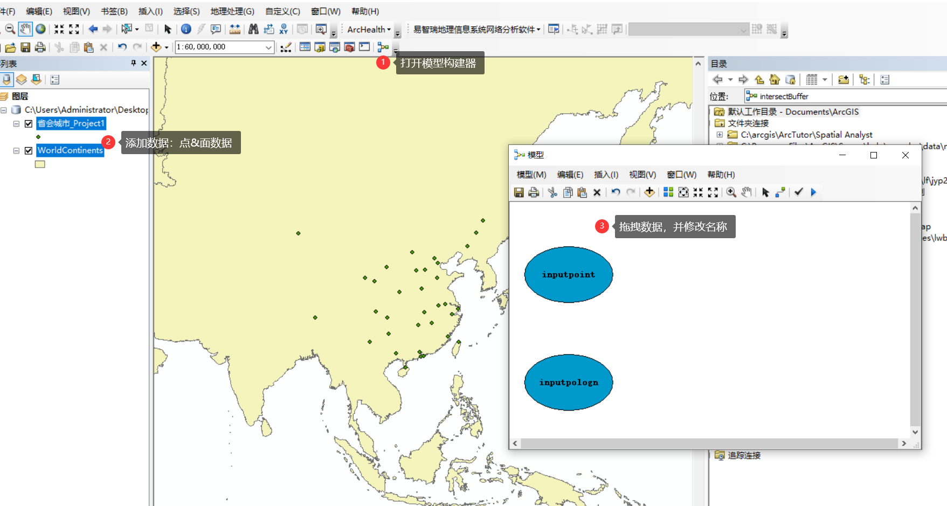This screenshot has width=947, height=506.
Task: Uncheck the 省会城市_Project1 layer checkbox
Action: [x=28, y=123]
